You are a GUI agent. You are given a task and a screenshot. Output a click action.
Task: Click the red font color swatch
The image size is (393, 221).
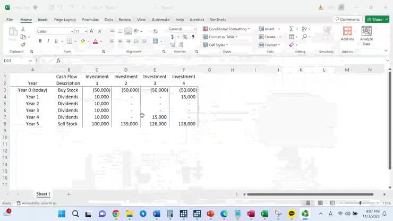point(95,41)
